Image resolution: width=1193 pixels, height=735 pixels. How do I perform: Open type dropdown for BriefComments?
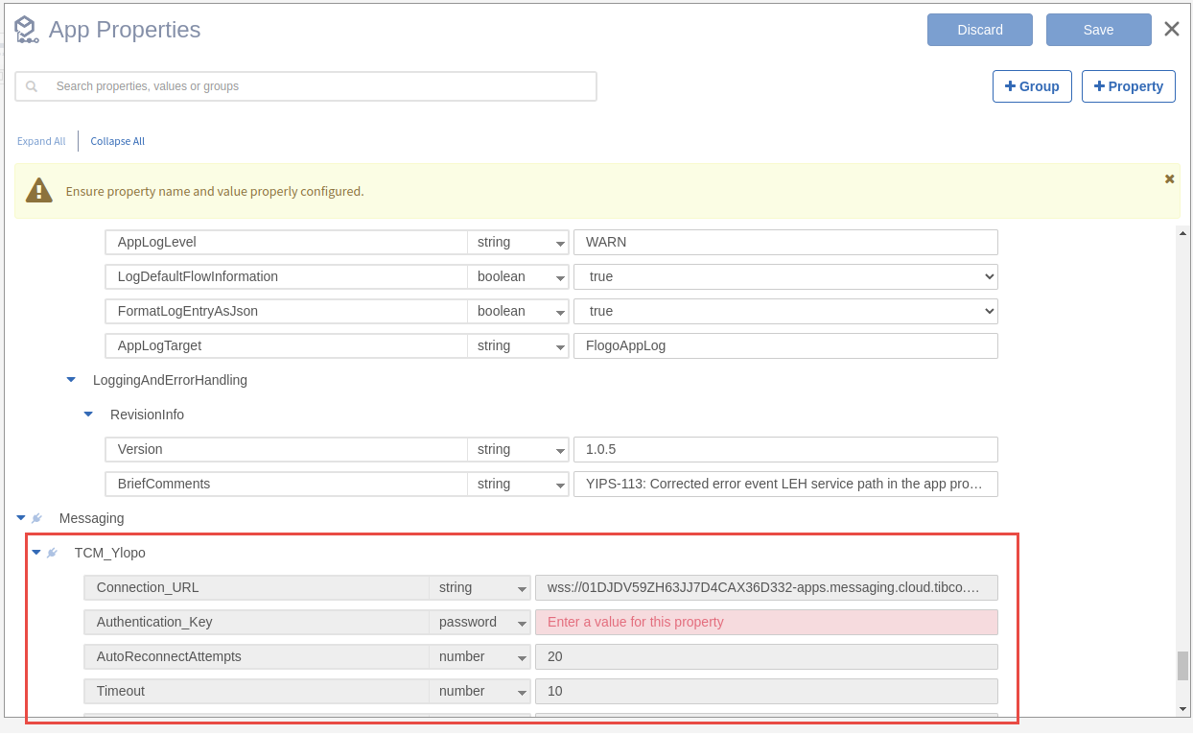click(518, 484)
